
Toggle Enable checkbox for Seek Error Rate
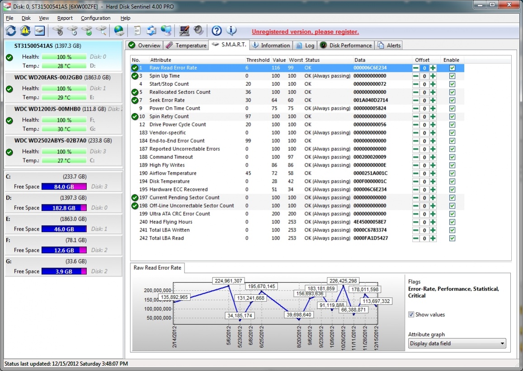pos(452,100)
